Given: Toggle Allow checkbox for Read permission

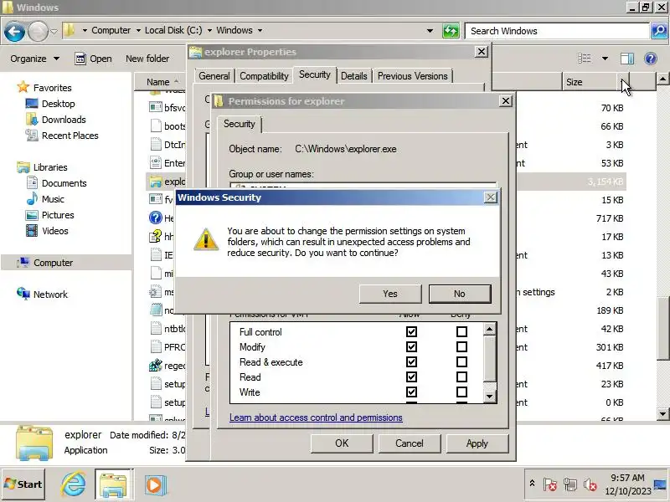Looking at the screenshot, I should (x=411, y=377).
